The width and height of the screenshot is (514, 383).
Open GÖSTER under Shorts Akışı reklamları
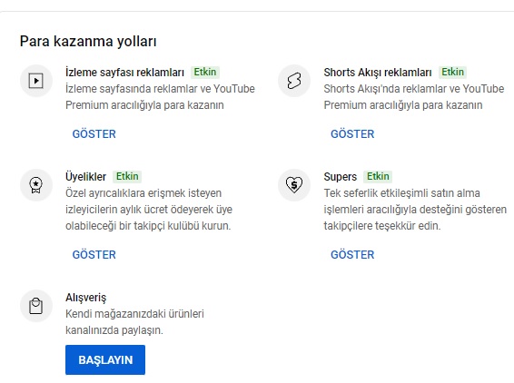[x=352, y=134]
